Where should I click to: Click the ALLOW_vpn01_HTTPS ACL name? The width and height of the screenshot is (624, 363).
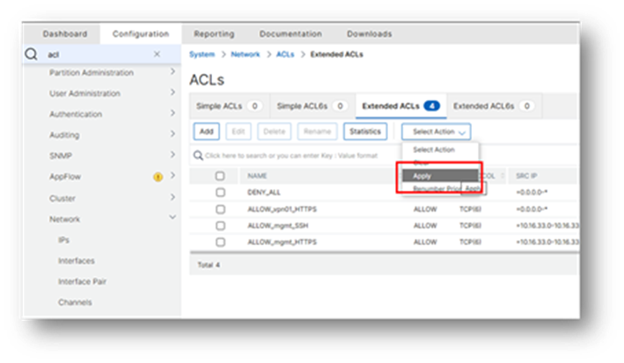pyautogui.click(x=283, y=209)
